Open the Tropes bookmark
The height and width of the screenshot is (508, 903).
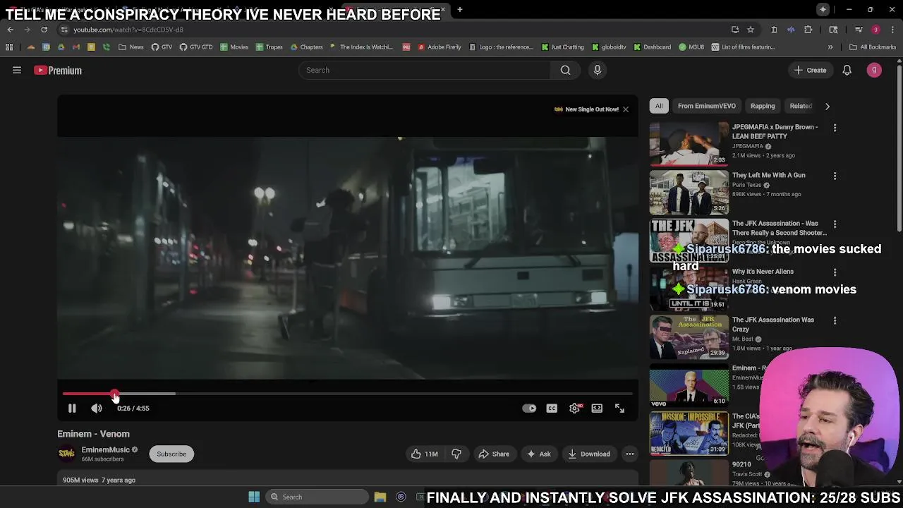(x=269, y=47)
